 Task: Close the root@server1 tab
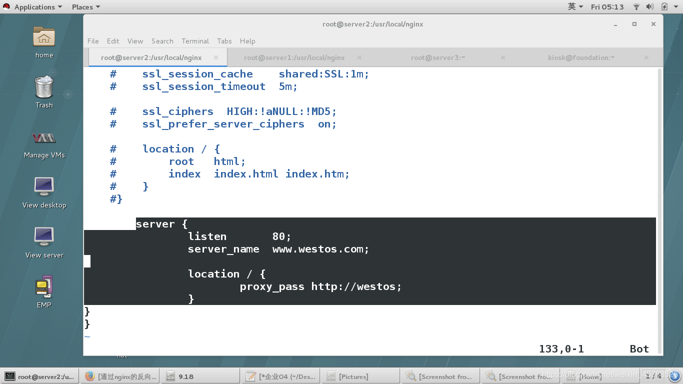point(359,57)
